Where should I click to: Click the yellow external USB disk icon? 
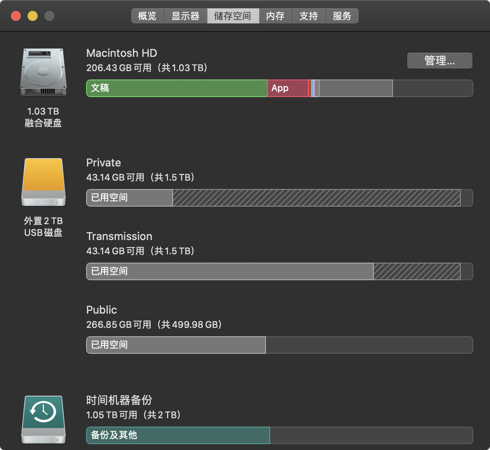point(43,182)
